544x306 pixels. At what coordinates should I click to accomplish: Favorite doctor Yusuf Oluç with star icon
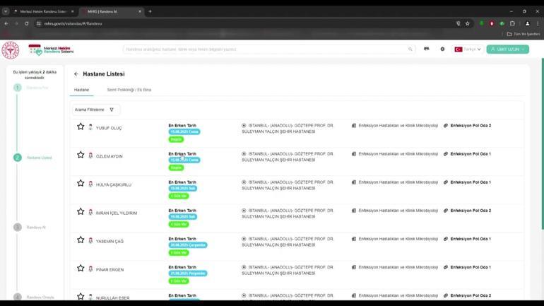(x=81, y=127)
